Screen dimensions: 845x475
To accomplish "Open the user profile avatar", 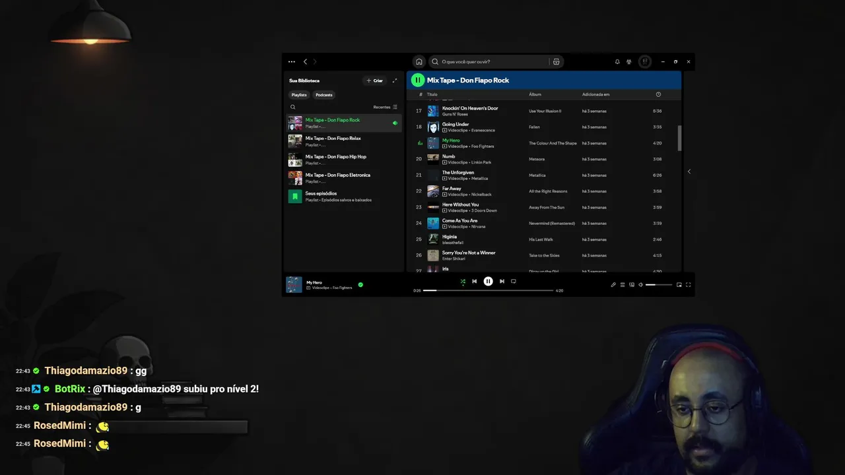I will coord(645,61).
